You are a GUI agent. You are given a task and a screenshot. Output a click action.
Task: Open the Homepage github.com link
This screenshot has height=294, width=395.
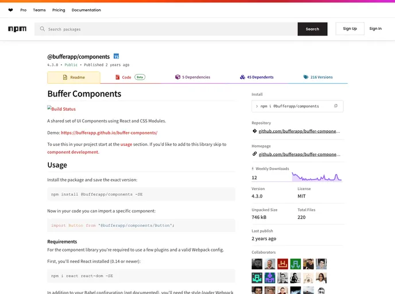tap(299, 154)
